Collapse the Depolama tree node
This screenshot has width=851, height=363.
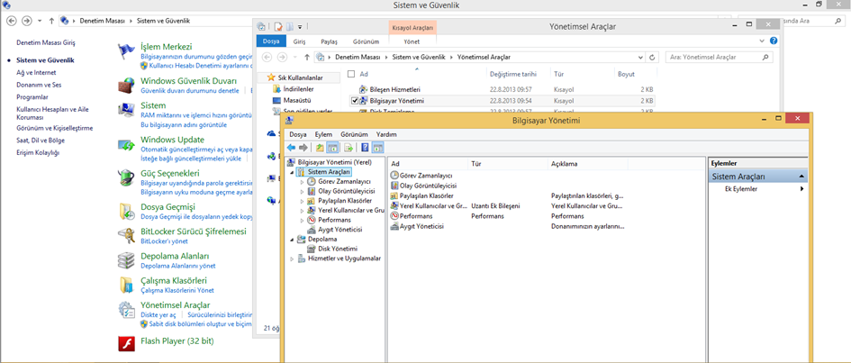(292, 240)
